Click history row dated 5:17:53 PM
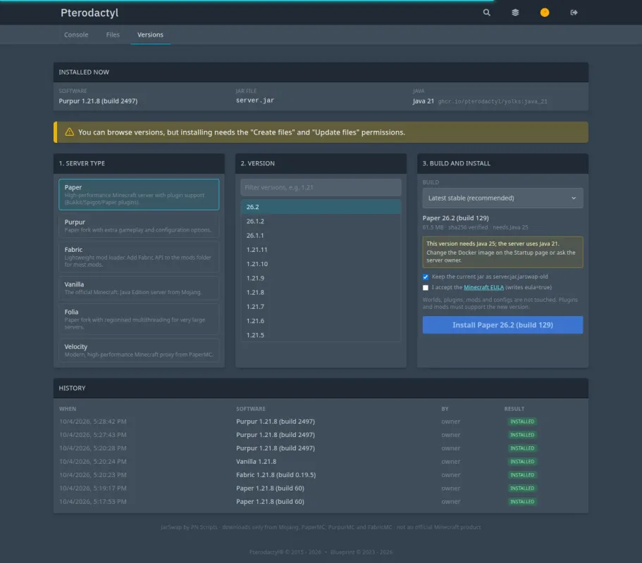The image size is (642, 563). [321, 502]
